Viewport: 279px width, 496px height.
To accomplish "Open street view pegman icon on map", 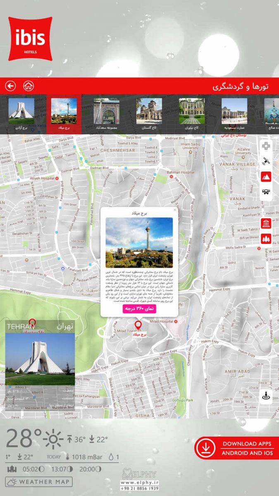I will tap(266, 396).
